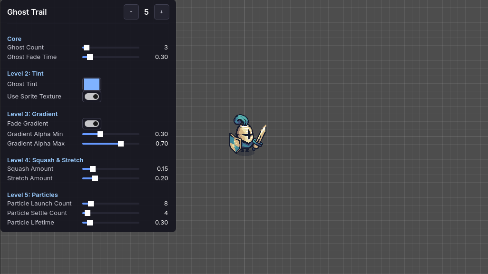Click the minus button to decrease level

(x=131, y=12)
